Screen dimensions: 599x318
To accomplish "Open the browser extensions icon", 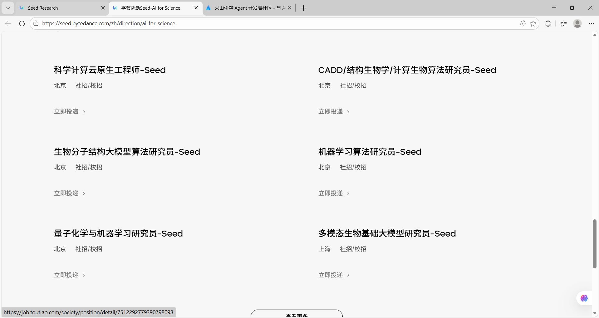I will click(x=548, y=23).
